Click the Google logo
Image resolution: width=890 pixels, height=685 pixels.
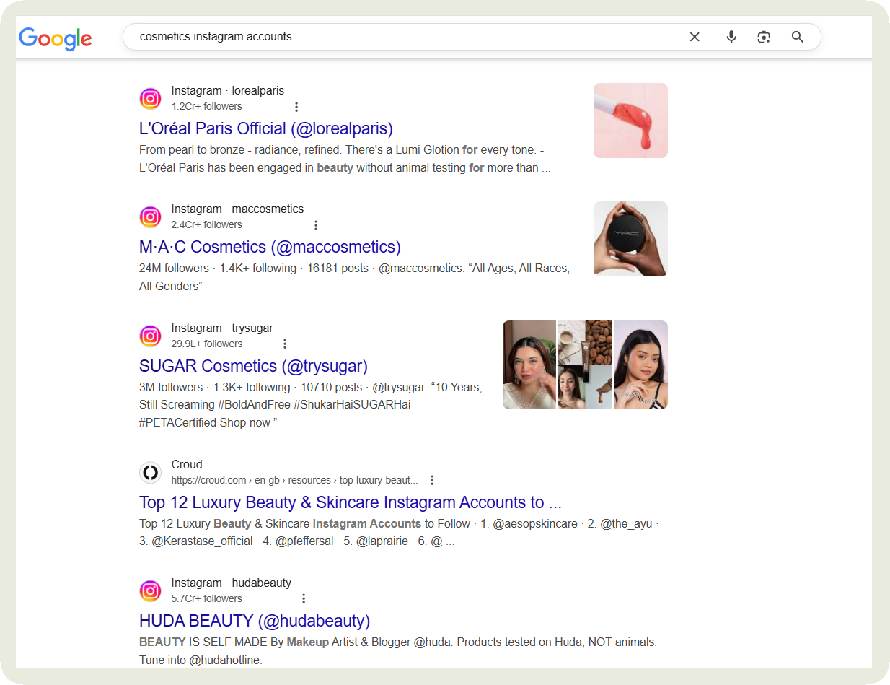[x=56, y=38]
